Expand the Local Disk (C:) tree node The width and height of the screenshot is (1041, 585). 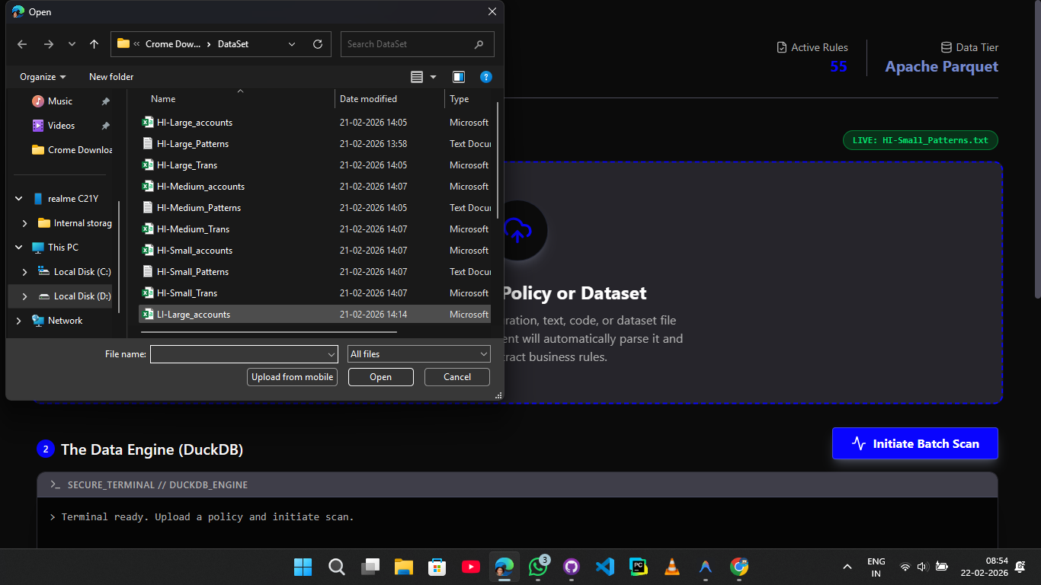coord(24,272)
